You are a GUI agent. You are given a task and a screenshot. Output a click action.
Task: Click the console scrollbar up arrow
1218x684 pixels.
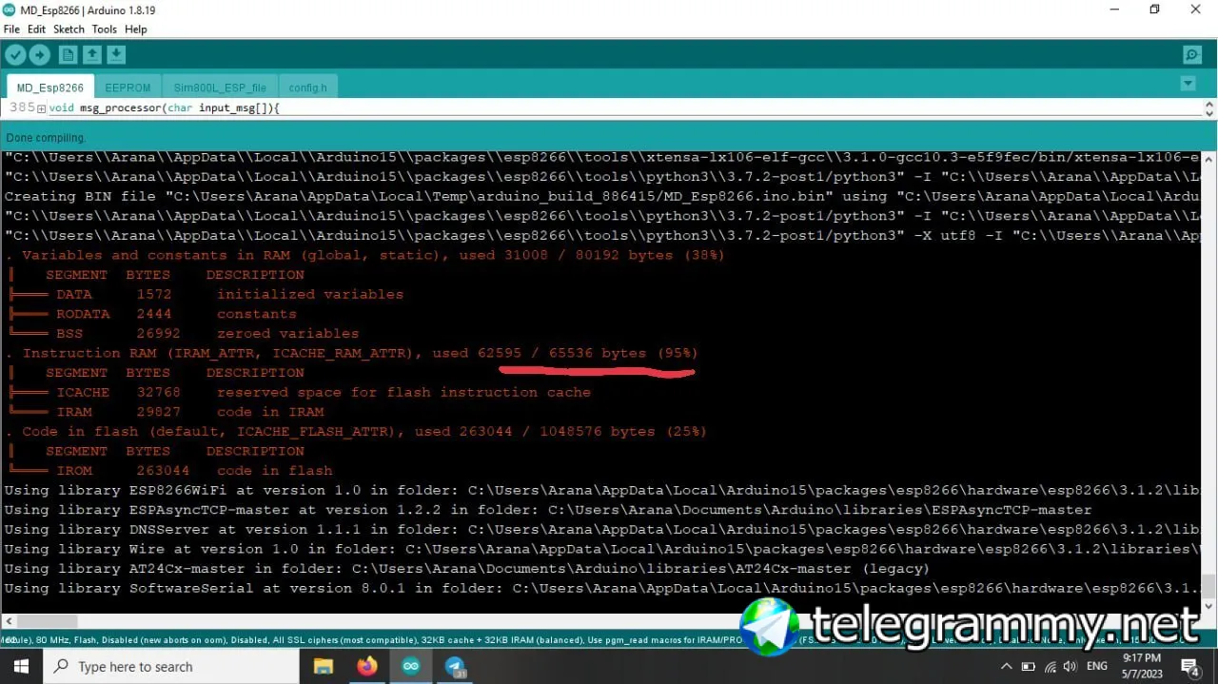[1208, 159]
